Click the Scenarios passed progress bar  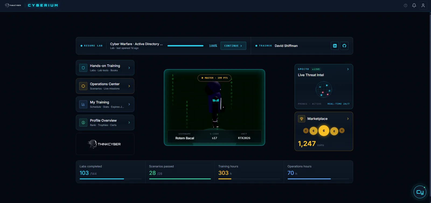pyautogui.click(x=180, y=179)
